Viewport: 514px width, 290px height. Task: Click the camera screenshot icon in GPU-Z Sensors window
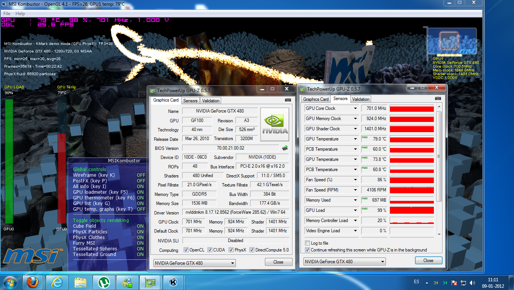pyautogui.click(x=438, y=99)
